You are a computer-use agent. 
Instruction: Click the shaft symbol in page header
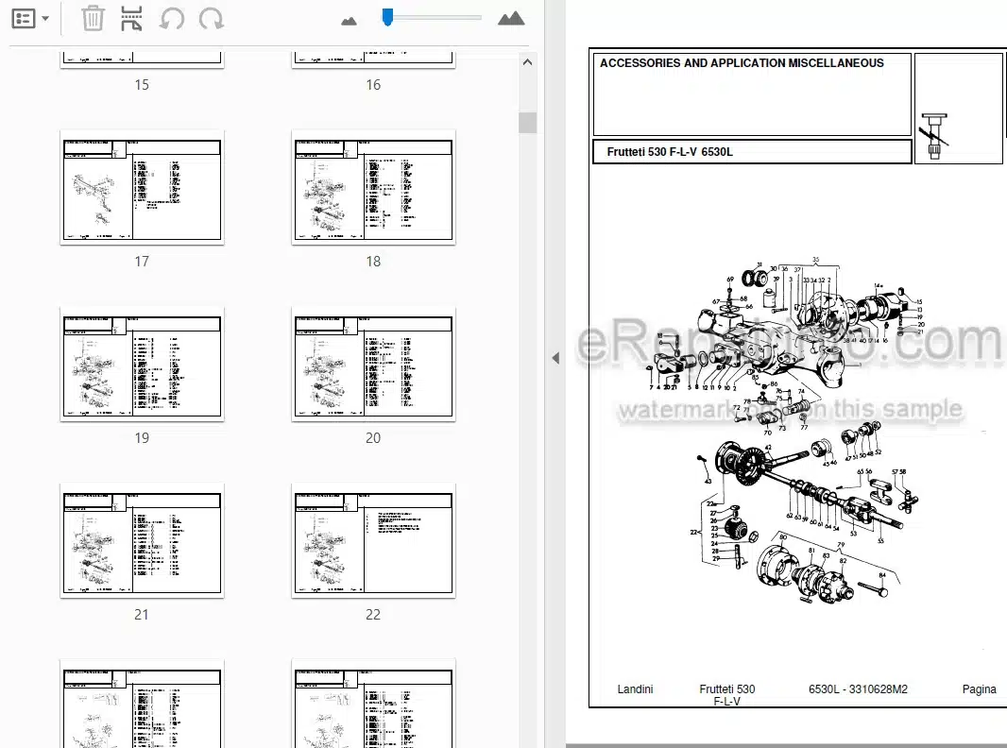coord(934,136)
